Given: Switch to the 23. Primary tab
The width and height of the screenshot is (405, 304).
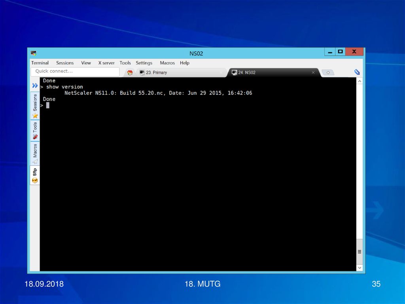Looking at the screenshot, I should [181, 73].
